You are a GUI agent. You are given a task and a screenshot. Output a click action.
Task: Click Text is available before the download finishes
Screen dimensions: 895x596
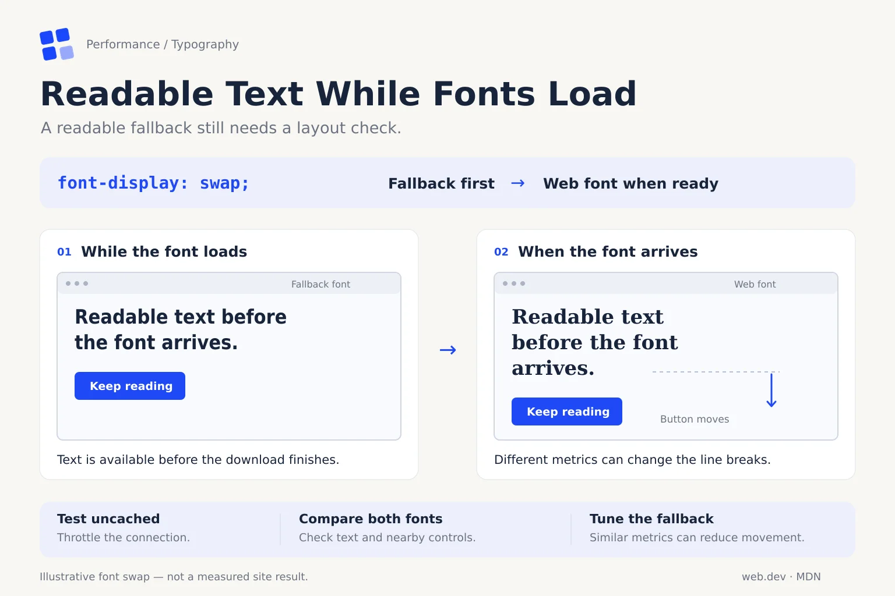[198, 460]
